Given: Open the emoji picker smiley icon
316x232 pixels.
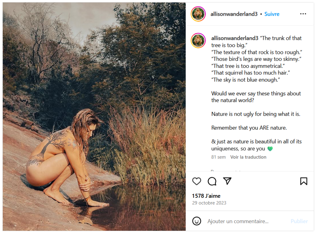Looking at the screenshot, I should click(197, 221).
